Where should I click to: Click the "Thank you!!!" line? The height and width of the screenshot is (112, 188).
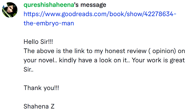tap(41, 88)
